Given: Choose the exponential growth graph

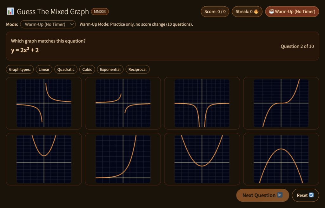Looking at the screenshot, I should (123, 159).
